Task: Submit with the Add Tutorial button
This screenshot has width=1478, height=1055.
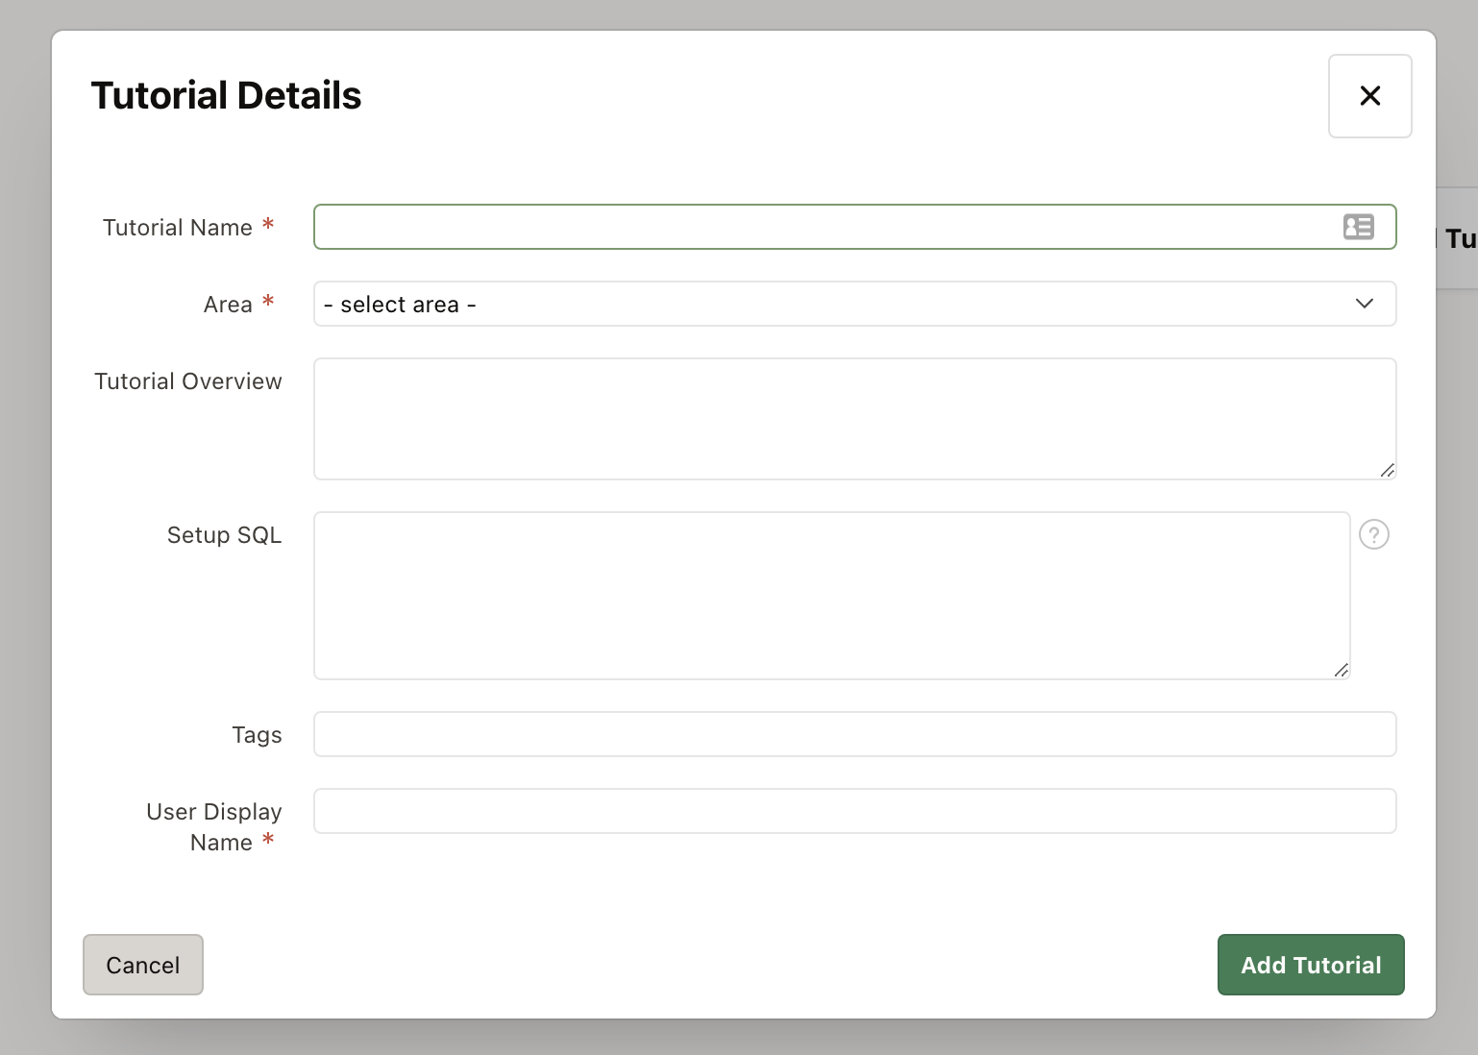Action: coord(1310,965)
